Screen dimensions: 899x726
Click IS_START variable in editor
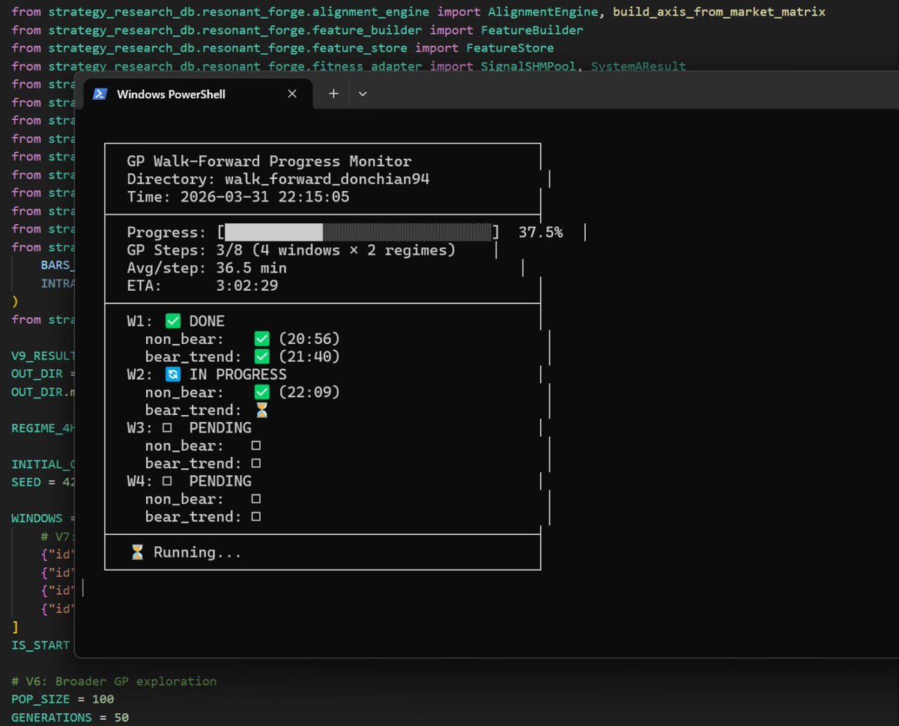point(40,644)
